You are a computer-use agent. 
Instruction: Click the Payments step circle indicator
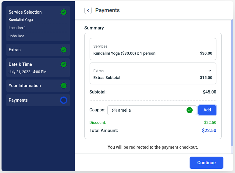64,100
